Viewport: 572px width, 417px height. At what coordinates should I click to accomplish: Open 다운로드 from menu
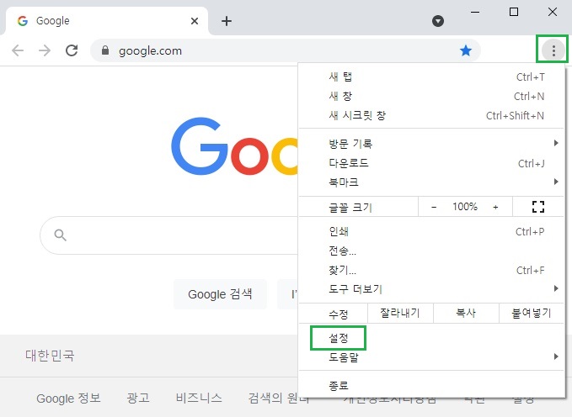[431, 163]
